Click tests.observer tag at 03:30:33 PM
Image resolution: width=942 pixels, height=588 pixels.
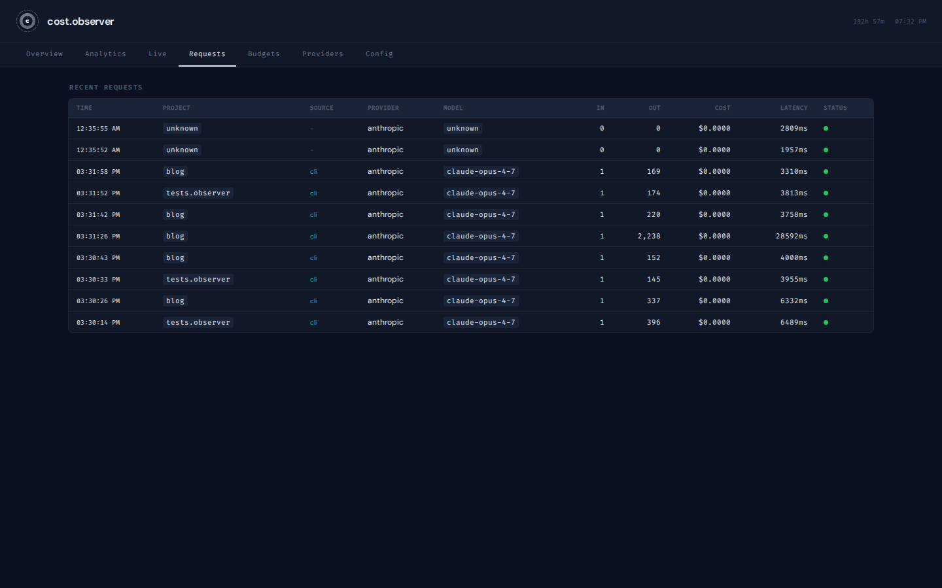pos(198,280)
